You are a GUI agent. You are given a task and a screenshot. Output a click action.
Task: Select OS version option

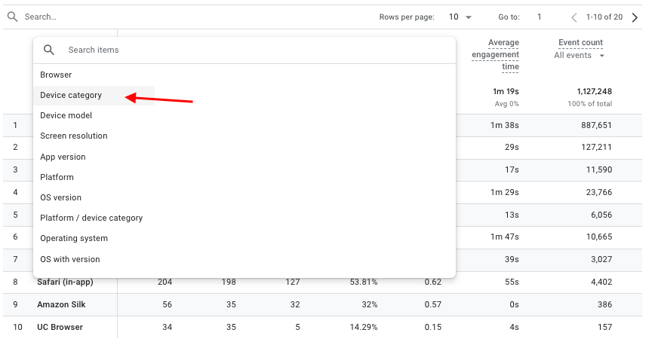60,198
